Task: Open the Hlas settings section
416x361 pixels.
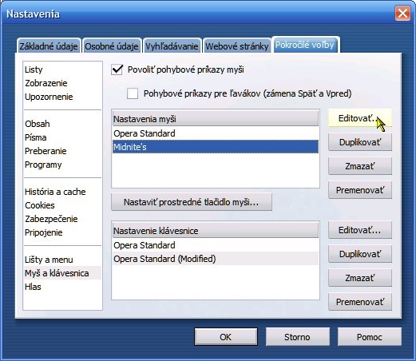Action: (x=33, y=287)
